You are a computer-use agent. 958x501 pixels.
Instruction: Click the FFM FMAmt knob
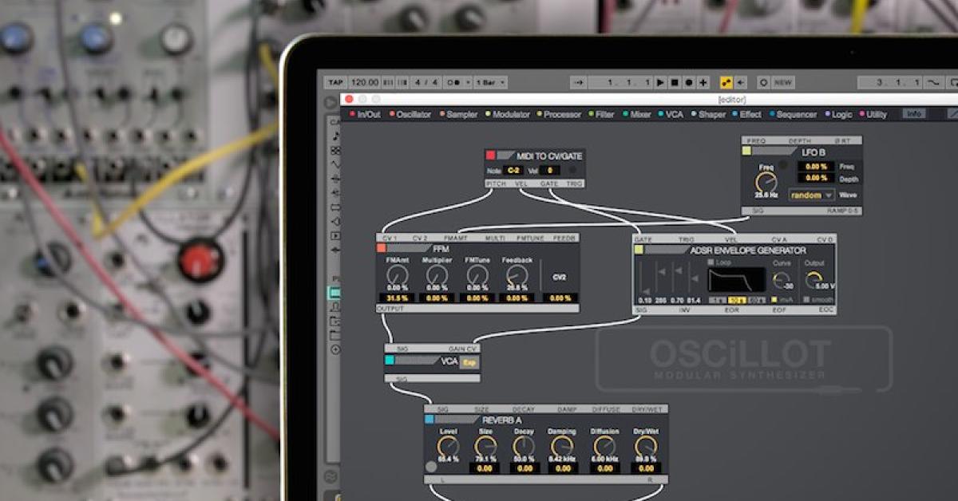397,275
